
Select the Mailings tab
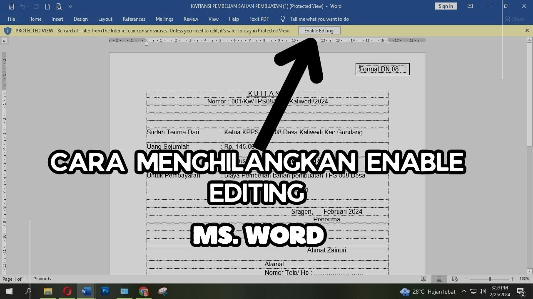(x=164, y=19)
